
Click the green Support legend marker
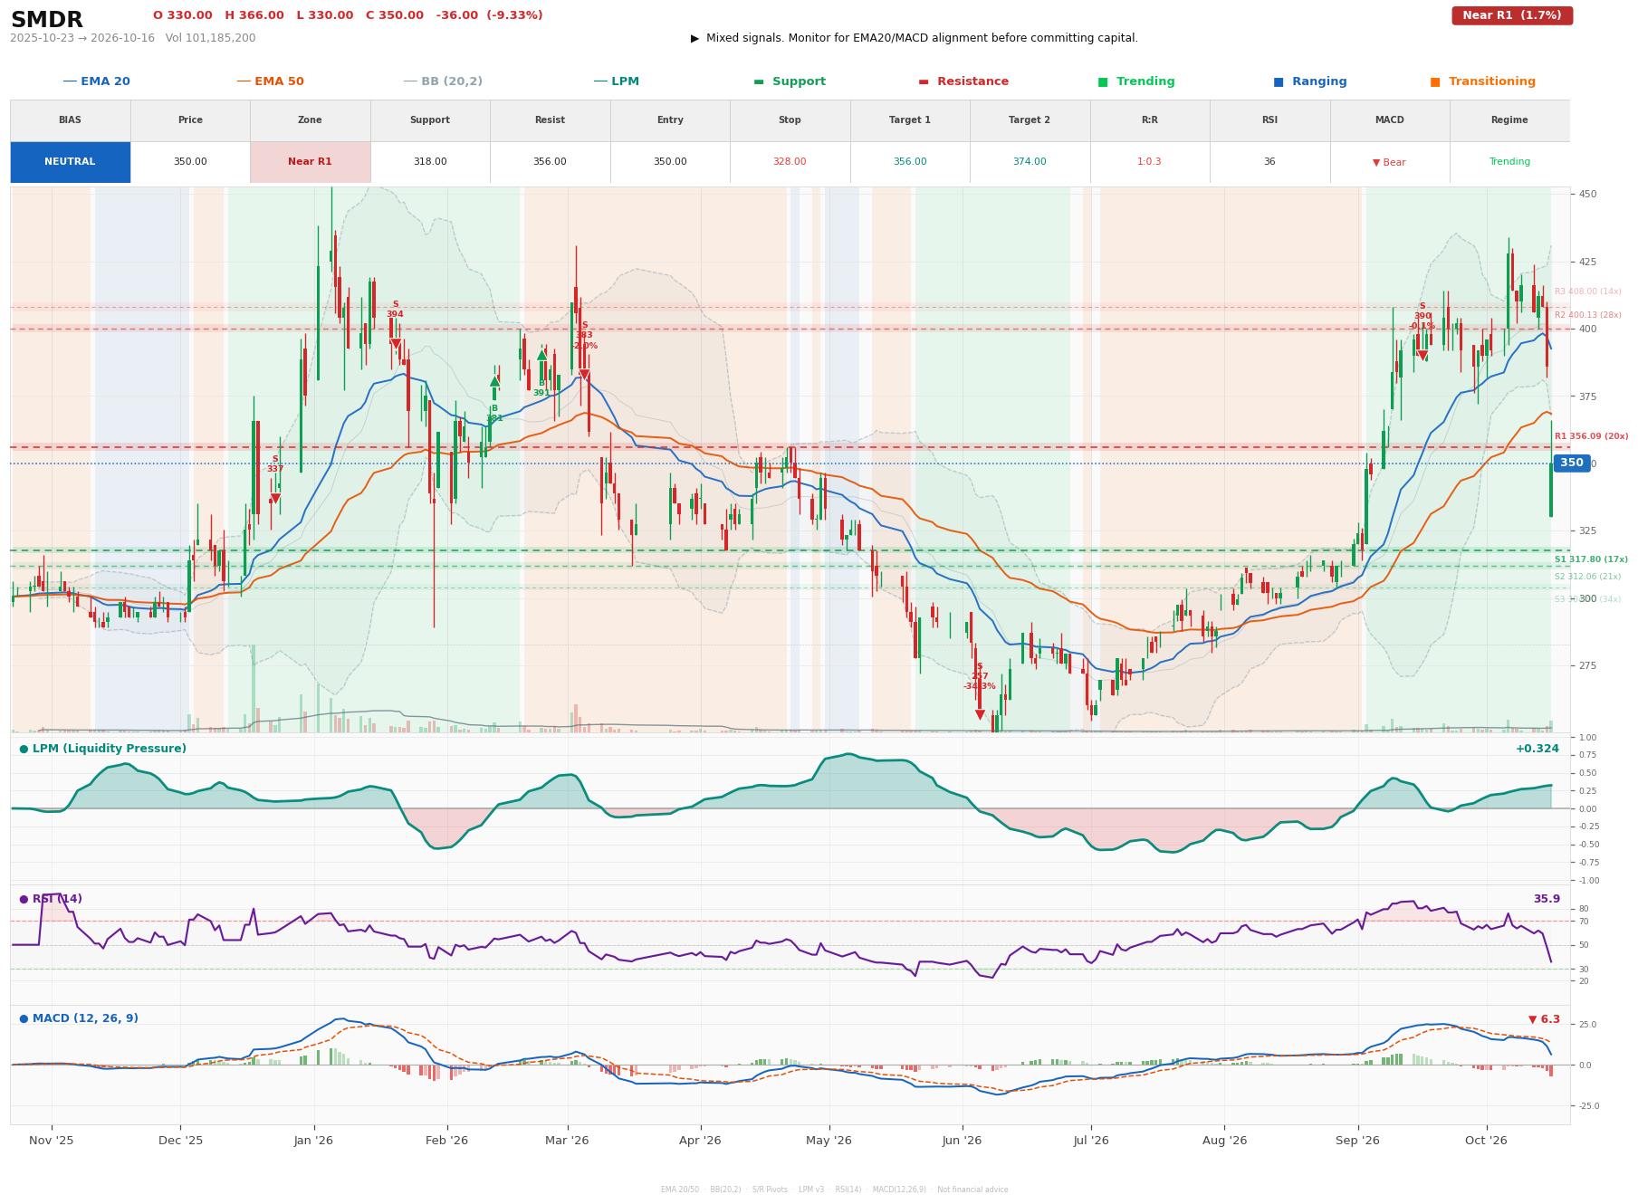click(759, 81)
